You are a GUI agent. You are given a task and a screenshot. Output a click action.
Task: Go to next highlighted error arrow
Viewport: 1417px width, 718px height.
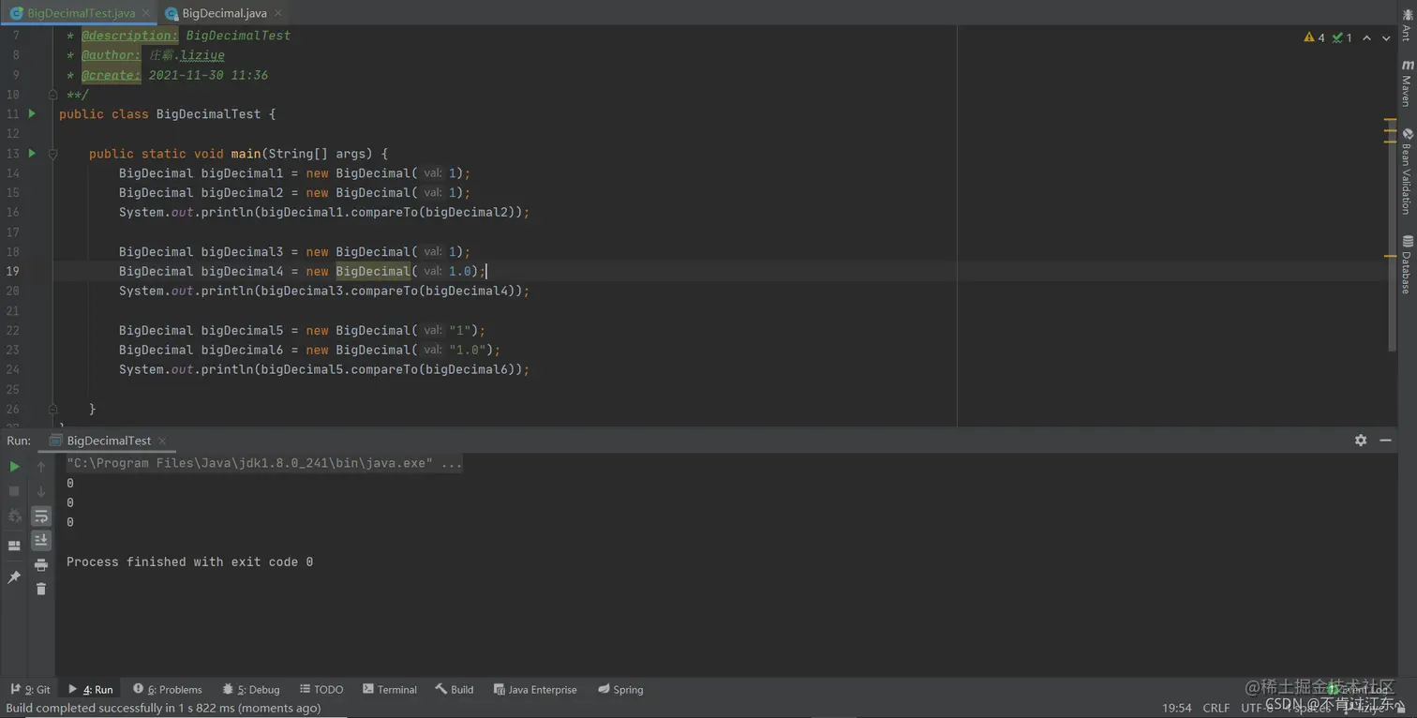click(x=1386, y=37)
